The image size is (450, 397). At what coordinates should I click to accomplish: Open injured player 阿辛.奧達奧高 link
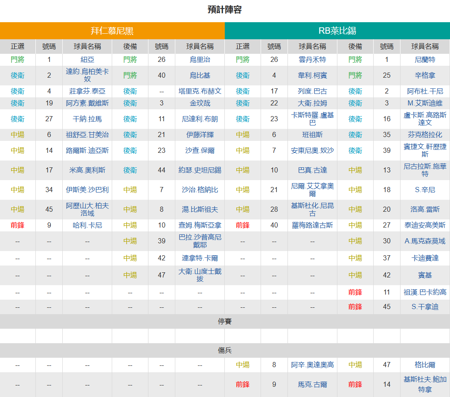click(313, 365)
